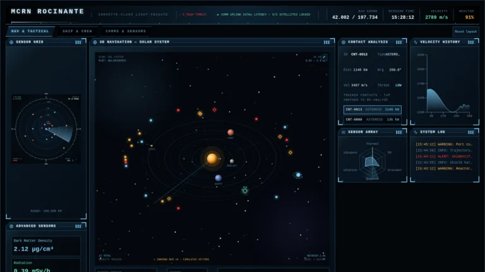Click the Sensor Array panel grip handle
This screenshot has width=485, height=272.
[x=398, y=132]
